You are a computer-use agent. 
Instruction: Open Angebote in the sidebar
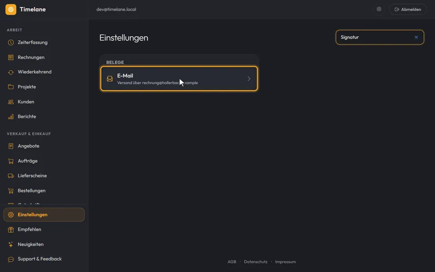(x=44, y=146)
